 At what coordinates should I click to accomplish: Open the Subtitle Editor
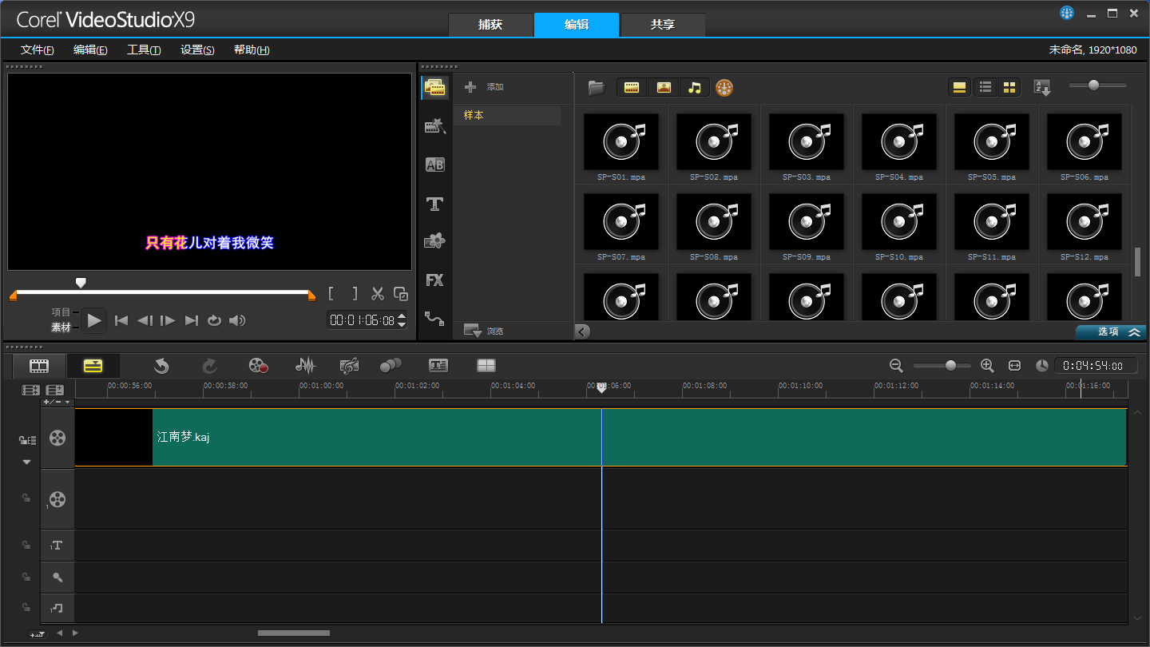pos(438,366)
